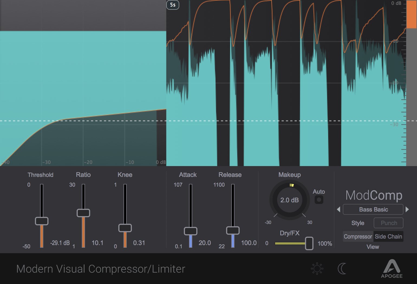
Task: Click the Style label
Action: 357,223
